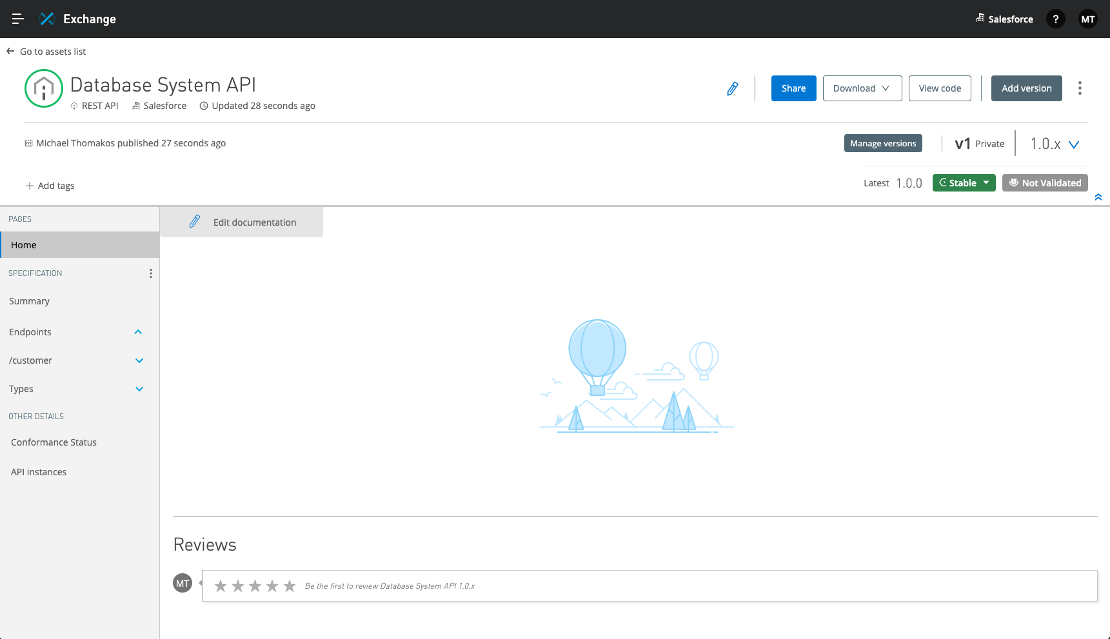Select the Summary page in sidebar
The image size is (1110, 639).
(x=30, y=301)
